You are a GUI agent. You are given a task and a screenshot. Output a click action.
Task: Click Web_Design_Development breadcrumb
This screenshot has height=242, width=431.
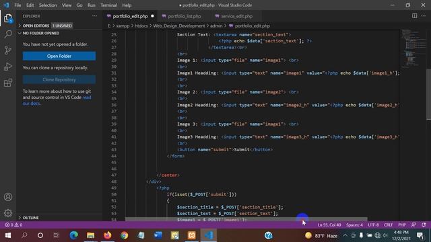coord(179,26)
